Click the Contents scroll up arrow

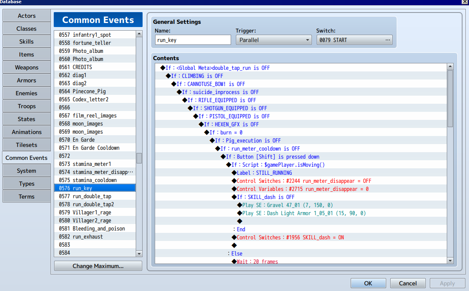450,66
